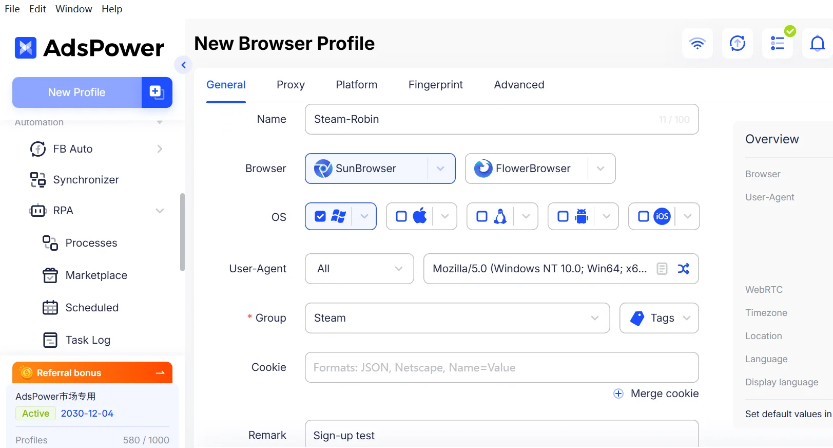833x448 pixels.
Task: Check the Linux penguin checkbox
Action: coord(482,216)
